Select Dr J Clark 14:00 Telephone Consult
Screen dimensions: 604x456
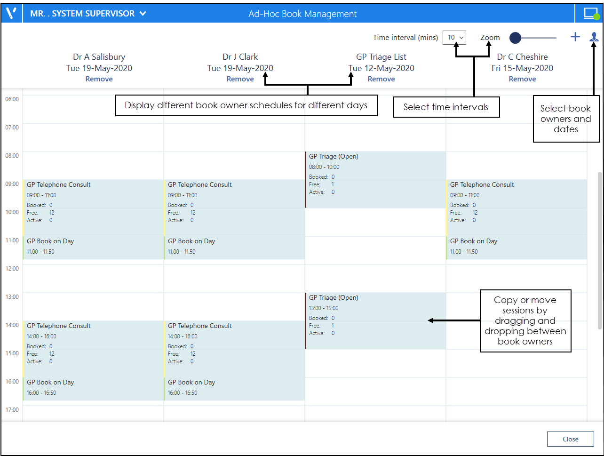[234, 349]
